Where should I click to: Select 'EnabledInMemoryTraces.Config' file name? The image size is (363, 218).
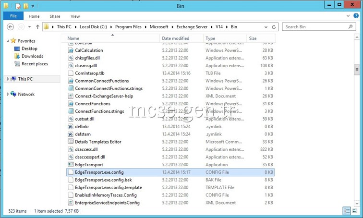point(106,195)
